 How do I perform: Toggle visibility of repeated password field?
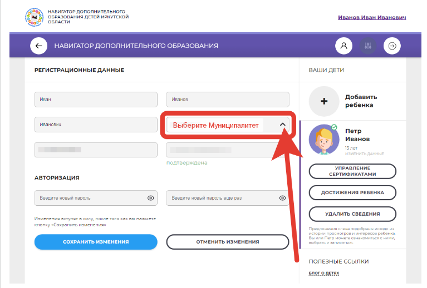pos(282,198)
